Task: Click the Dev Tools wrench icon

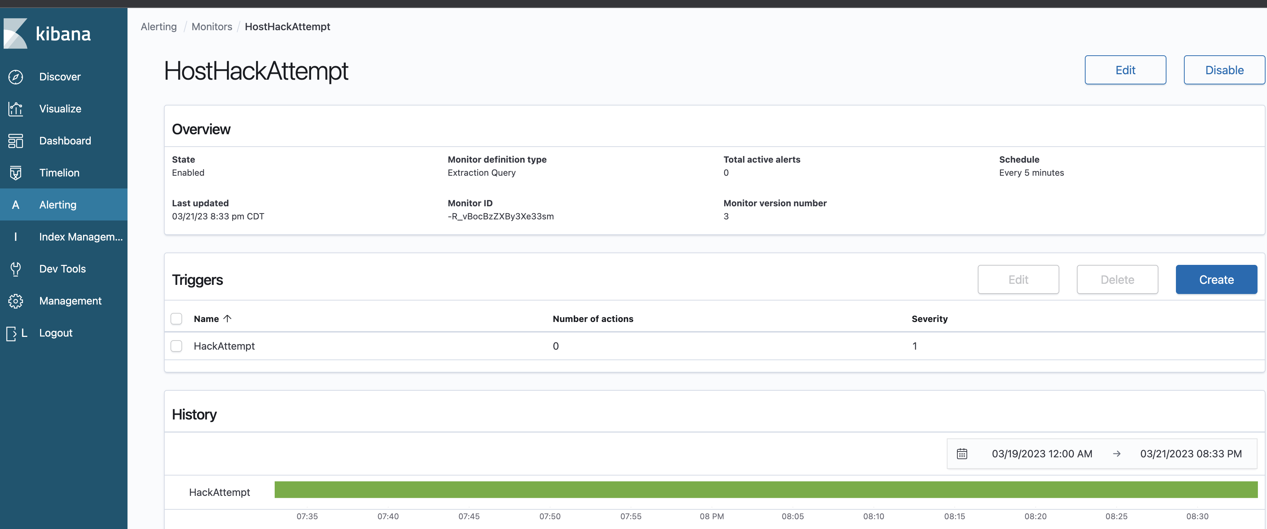Action: click(x=16, y=269)
